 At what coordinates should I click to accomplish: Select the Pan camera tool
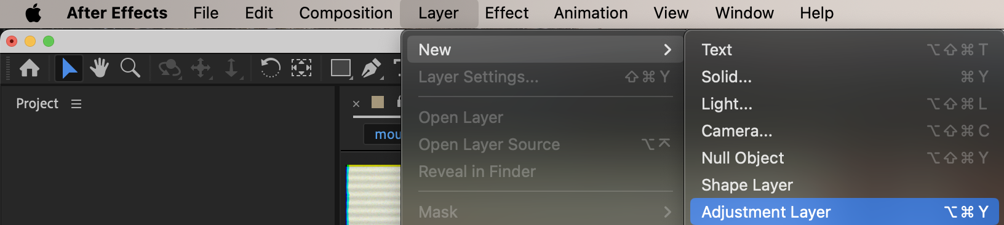pyautogui.click(x=201, y=68)
